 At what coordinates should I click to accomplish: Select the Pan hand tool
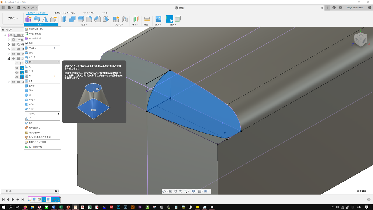[x=175, y=191]
